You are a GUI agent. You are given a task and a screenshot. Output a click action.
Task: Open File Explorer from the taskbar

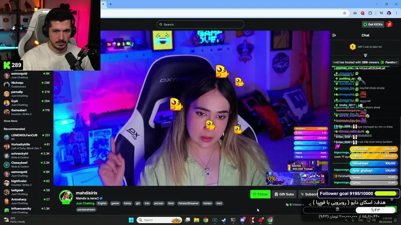click(x=197, y=220)
